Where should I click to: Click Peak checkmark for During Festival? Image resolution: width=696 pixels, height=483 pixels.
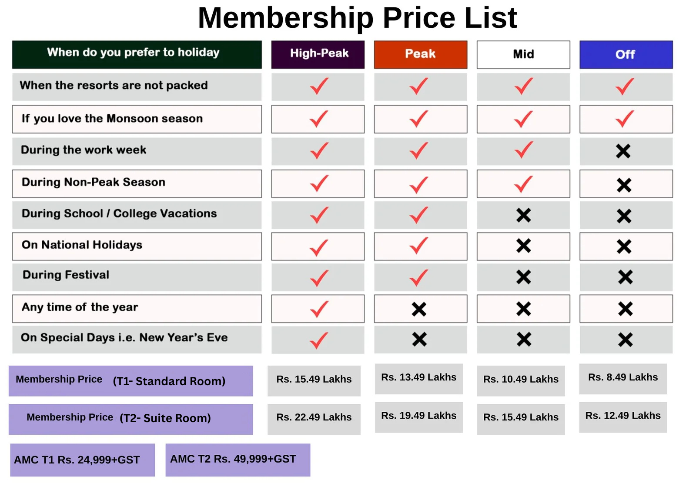tap(419, 277)
